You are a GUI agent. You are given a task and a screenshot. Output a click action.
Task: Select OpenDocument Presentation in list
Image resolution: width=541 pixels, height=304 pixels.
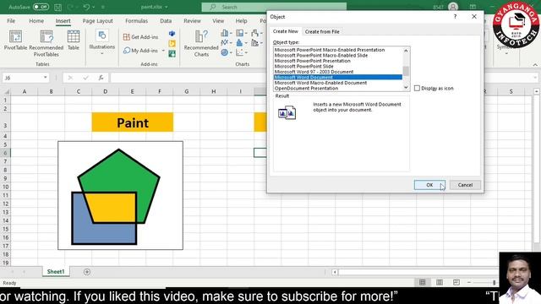click(x=338, y=88)
